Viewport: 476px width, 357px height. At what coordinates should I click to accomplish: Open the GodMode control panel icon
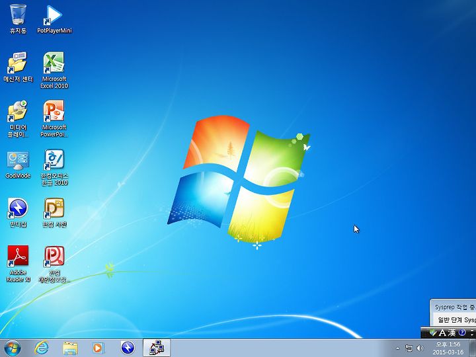18,165
